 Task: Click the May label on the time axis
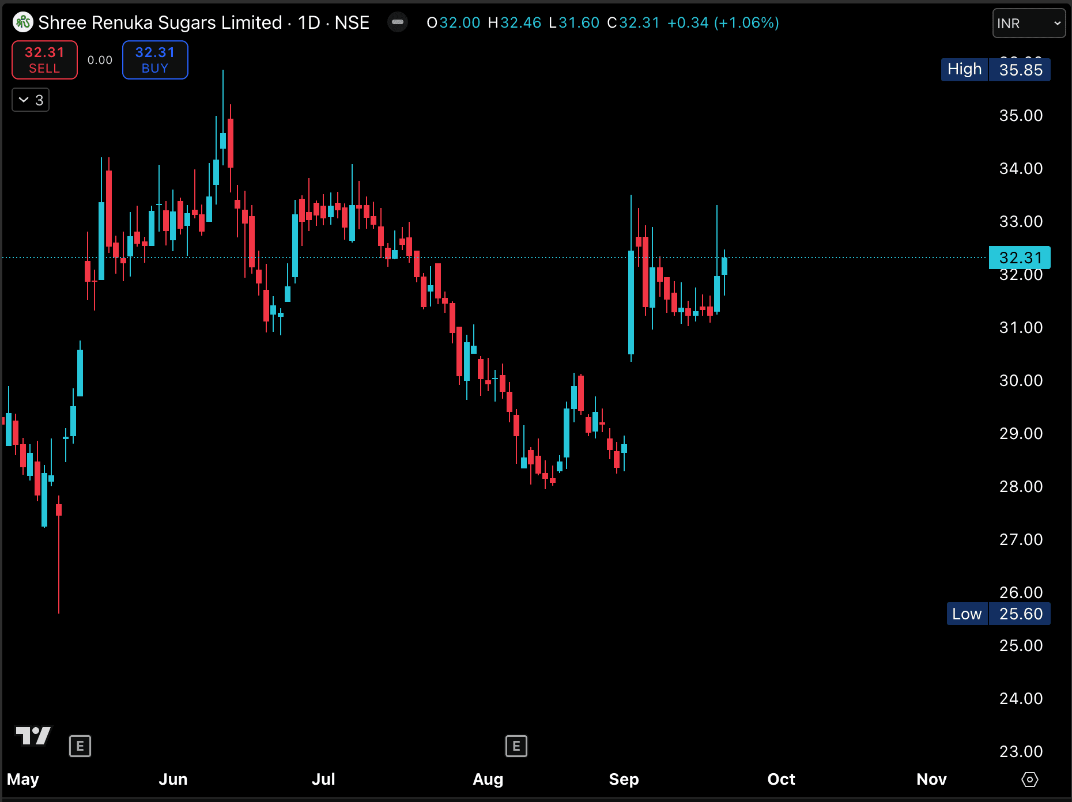click(23, 780)
